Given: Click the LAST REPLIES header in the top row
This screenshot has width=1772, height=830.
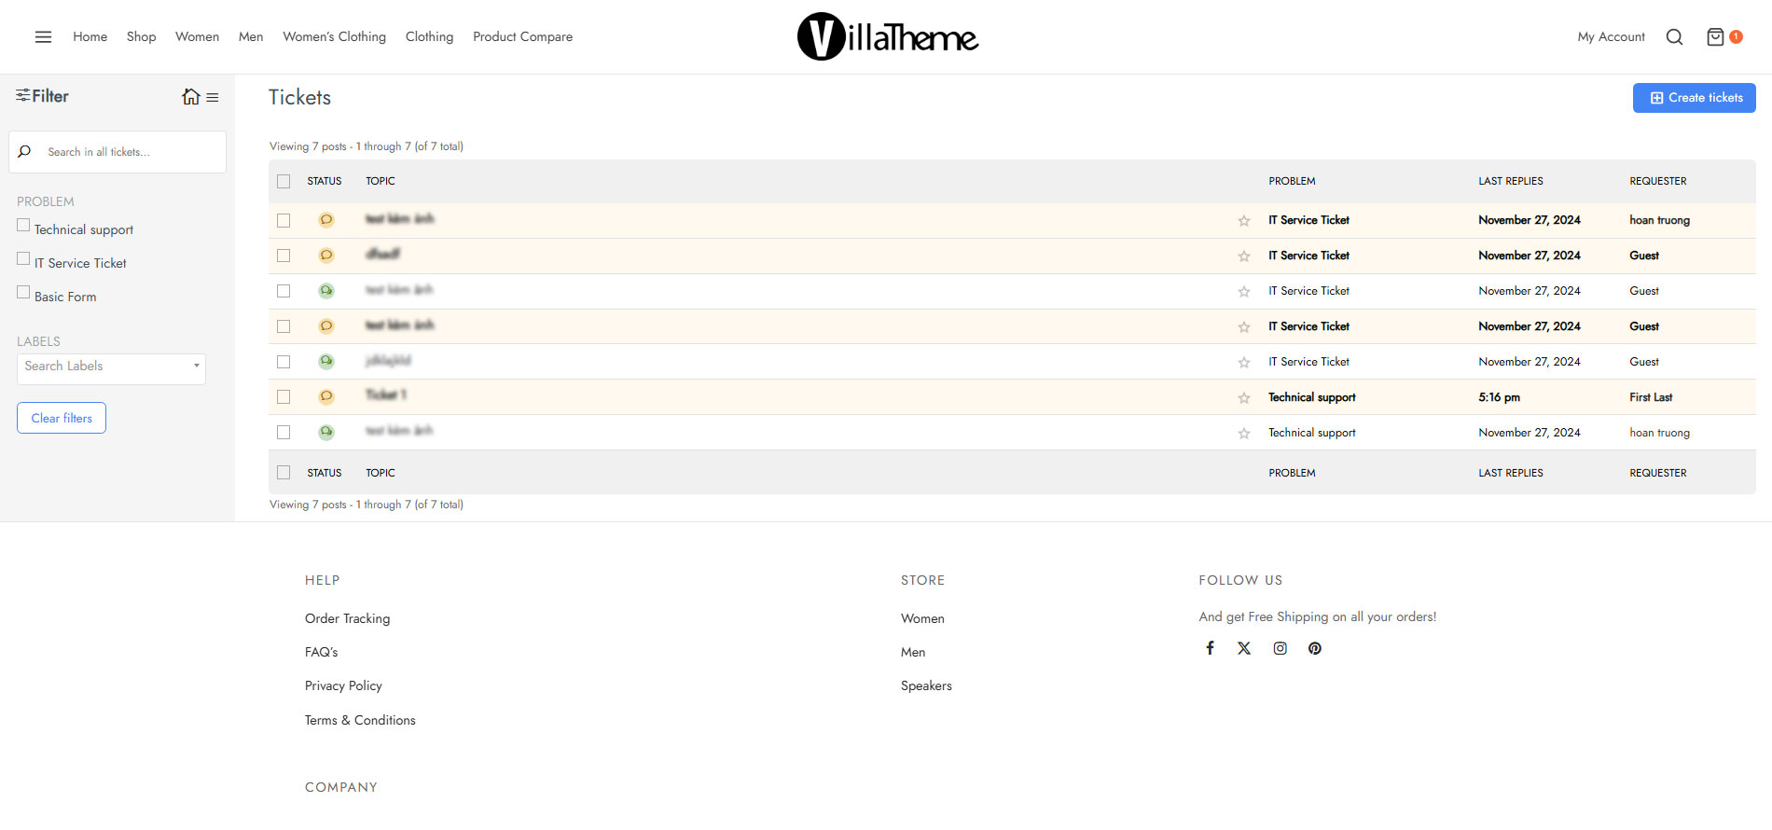Looking at the screenshot, I should point(1511,181).
